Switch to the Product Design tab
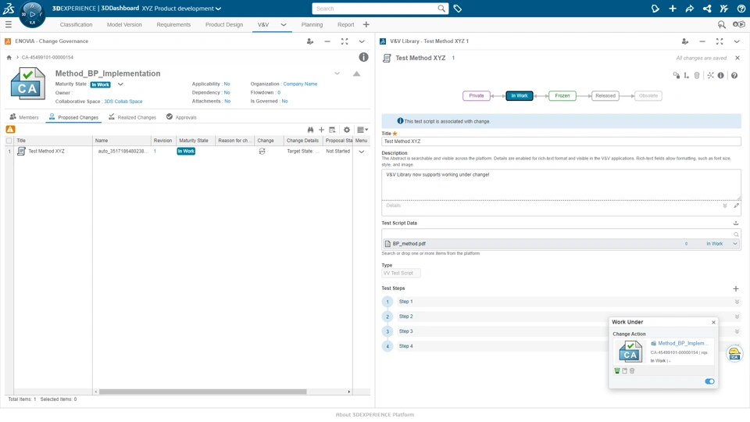 click(224, 25)
